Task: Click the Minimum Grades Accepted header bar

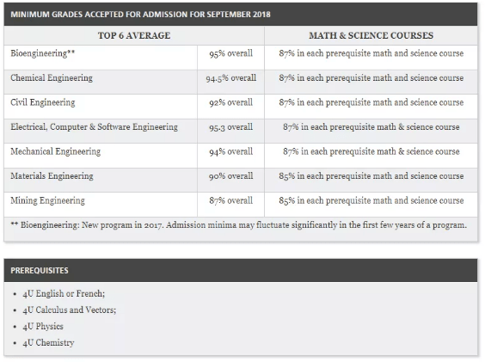Action: click(241, 15)
